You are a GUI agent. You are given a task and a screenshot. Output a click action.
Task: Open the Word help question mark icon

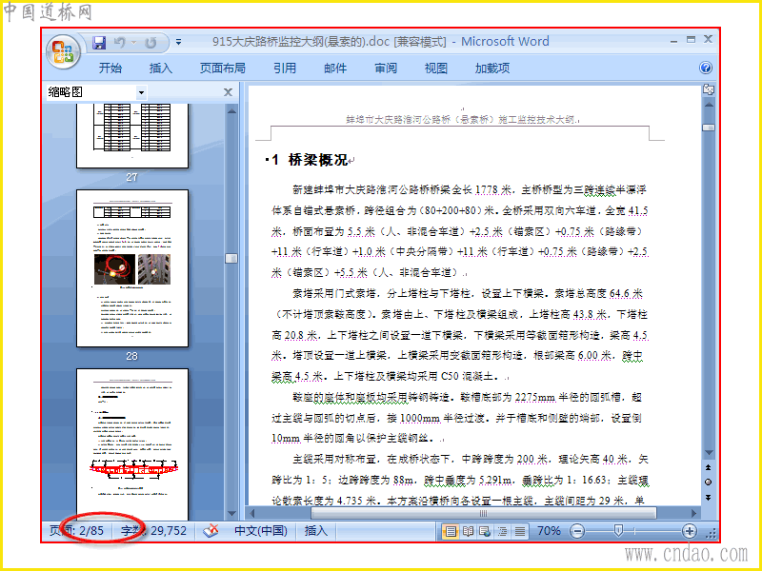click(x=706, y=68)
